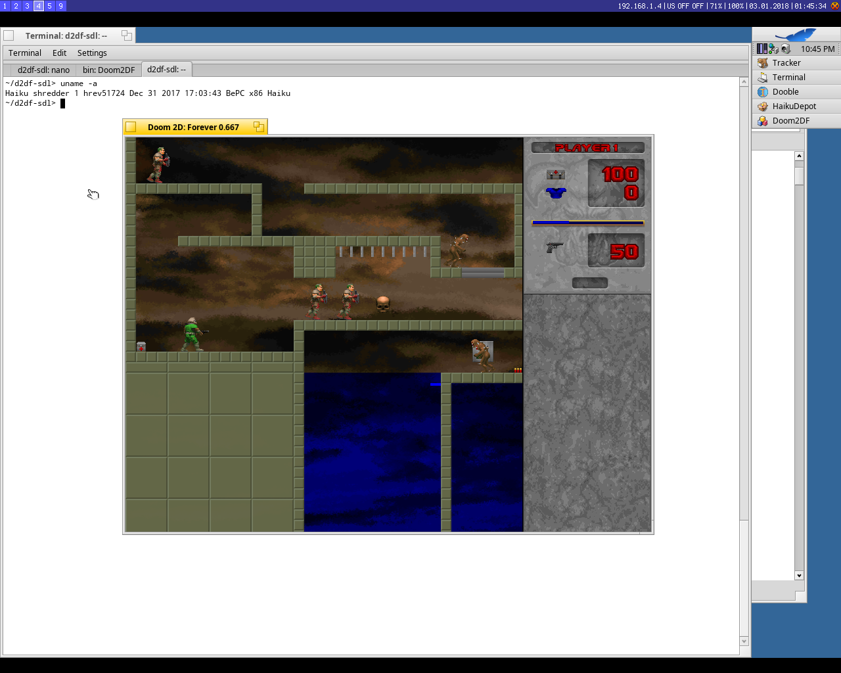The width and height of the screenshot is (841, 673).
Task: Click the Terminal app icon in Deskbar
Action: coord(763,78)
